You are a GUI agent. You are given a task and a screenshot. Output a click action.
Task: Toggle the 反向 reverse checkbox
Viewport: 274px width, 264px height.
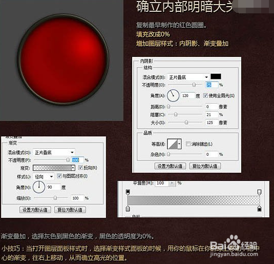click(x=80, y=168)
